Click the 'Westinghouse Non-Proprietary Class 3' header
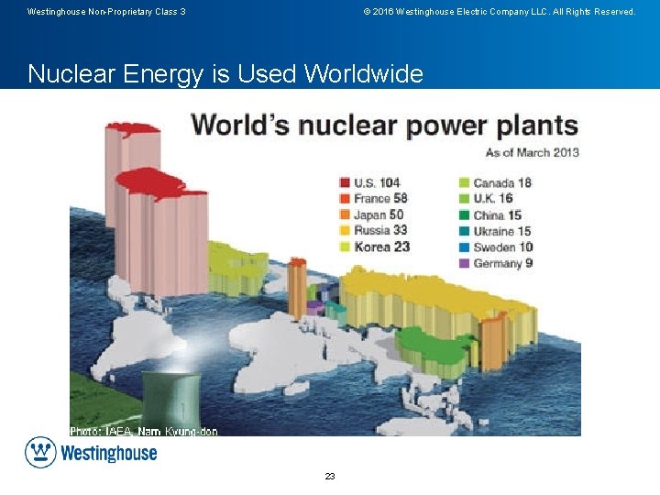Viewport: 660px width, 495px height. tap(106, 12)
